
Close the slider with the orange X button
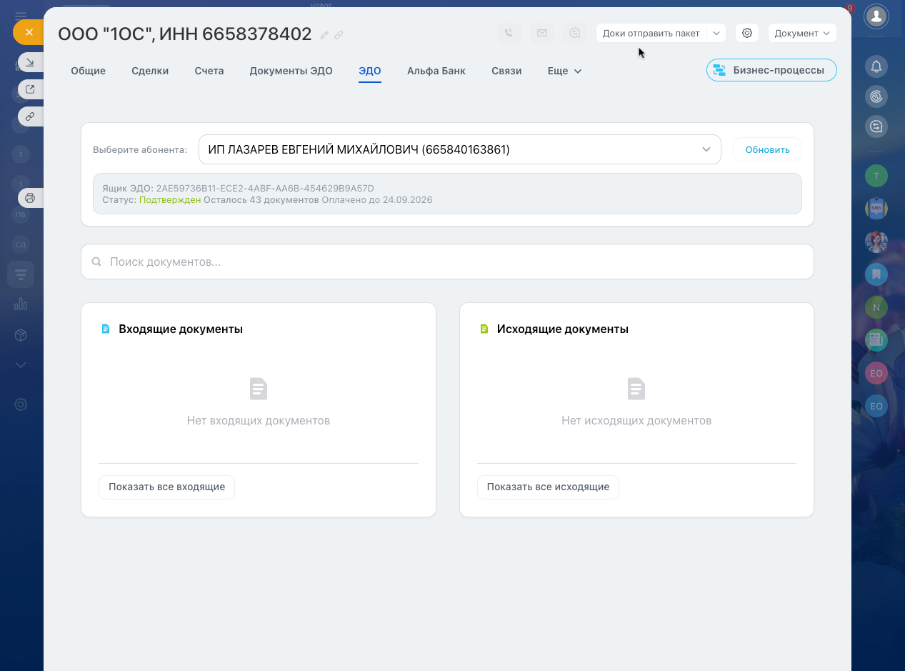29,32
